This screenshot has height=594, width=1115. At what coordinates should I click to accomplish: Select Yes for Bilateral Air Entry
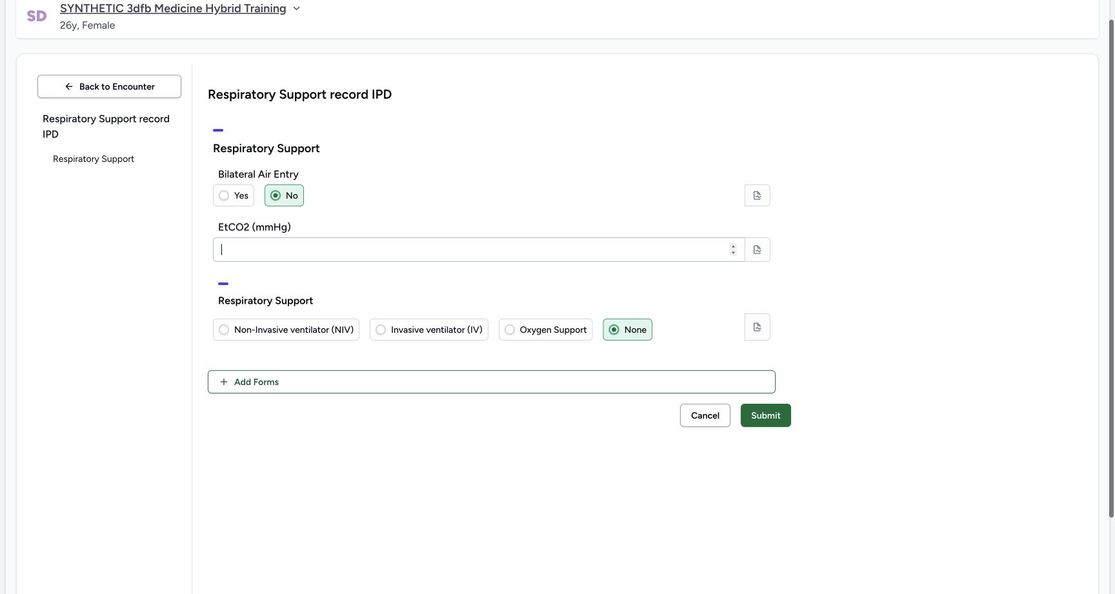[x=234, y=195]
